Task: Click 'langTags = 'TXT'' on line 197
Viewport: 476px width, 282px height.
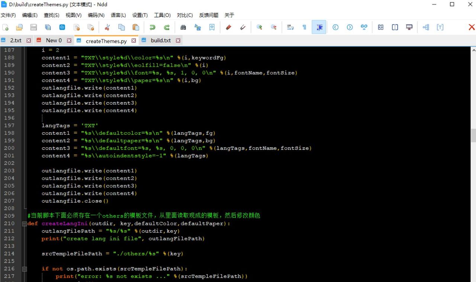Action: pyautogui.click(x=70, y=126)
